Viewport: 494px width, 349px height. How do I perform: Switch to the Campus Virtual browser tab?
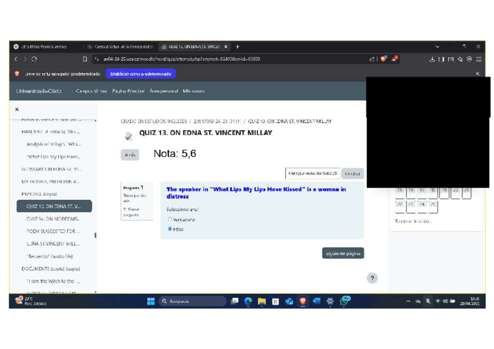tap(119, 47)
